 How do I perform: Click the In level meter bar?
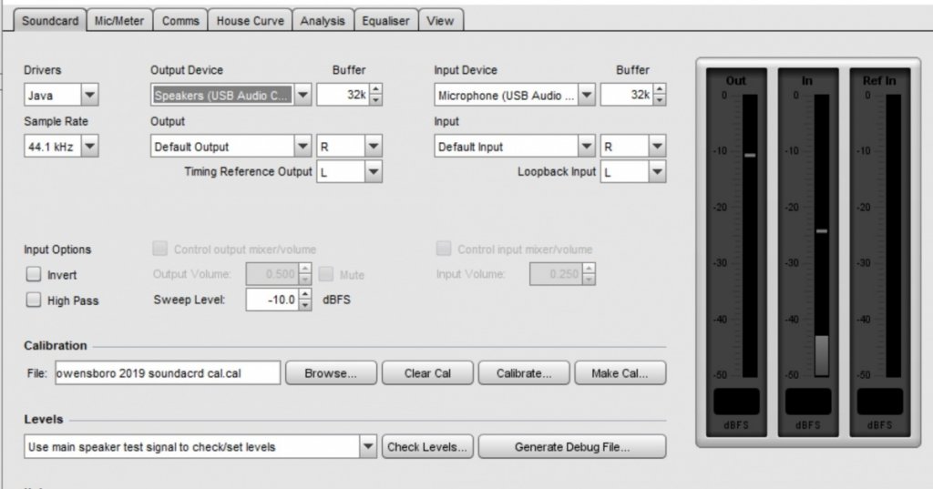tap(822, 236)
